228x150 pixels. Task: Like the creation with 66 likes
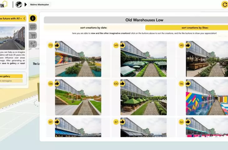point(188,122)
